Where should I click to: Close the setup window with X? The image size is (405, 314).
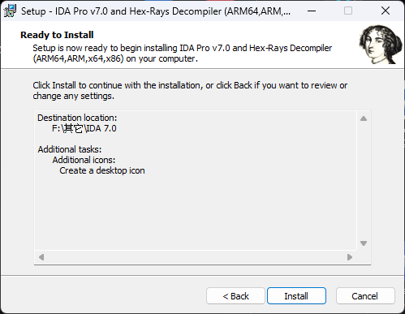click(386, 11)
